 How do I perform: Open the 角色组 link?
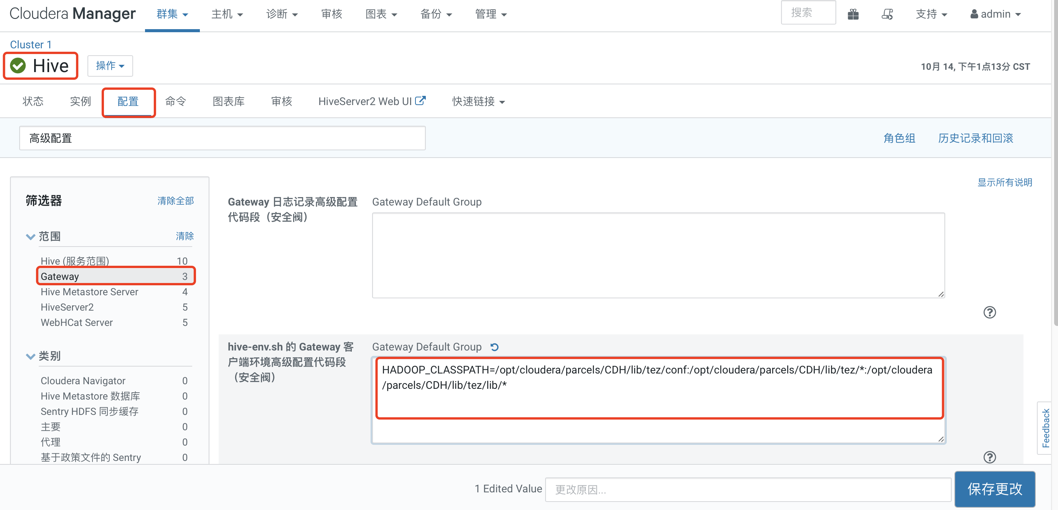[899, 138]
